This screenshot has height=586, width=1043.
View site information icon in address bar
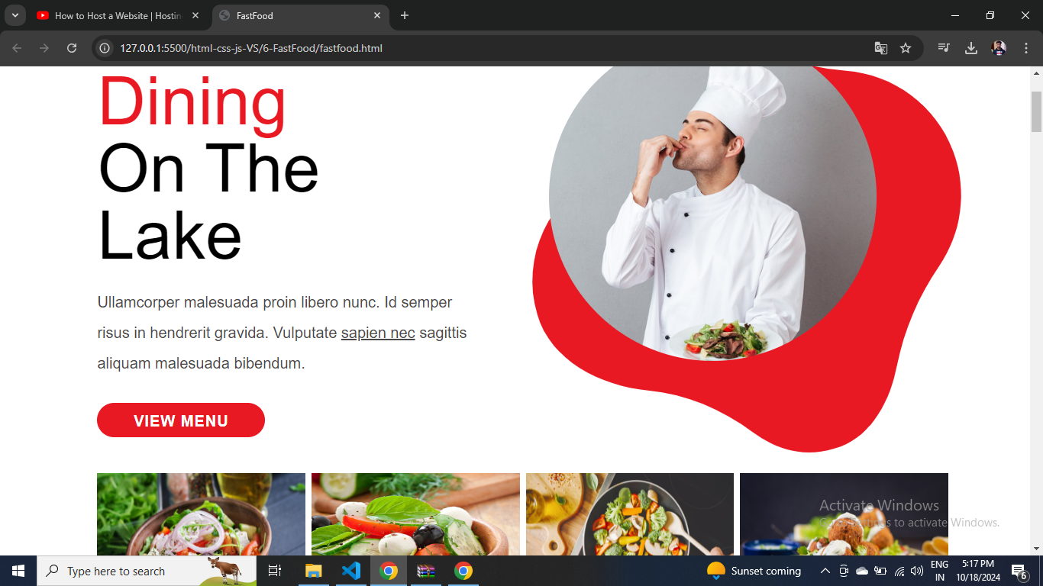click(106, 48)
